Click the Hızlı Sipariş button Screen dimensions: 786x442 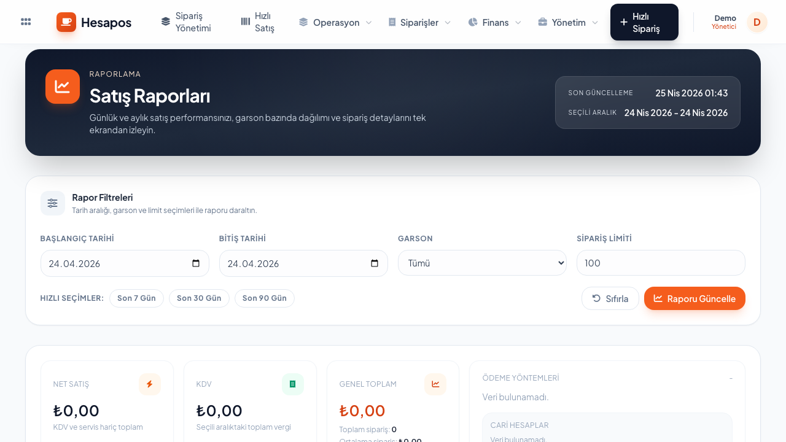point(644,22)
